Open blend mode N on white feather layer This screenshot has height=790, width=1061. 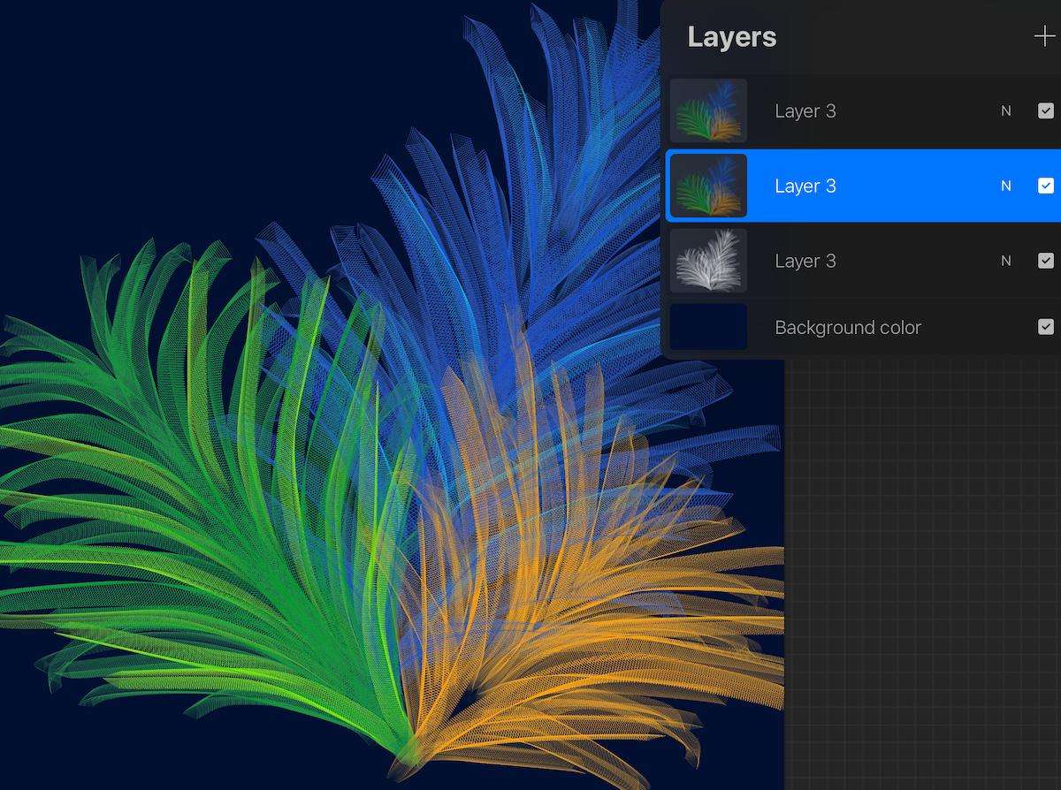[1006, 261]
